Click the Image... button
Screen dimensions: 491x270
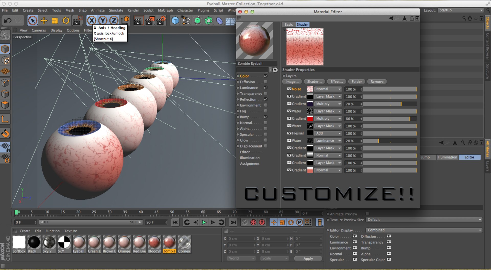[292, 82]
